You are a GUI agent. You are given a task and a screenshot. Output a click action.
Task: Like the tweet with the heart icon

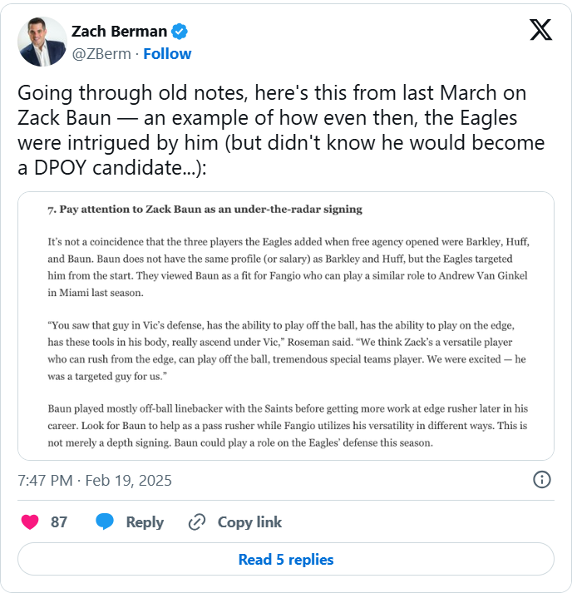(30, 522)
